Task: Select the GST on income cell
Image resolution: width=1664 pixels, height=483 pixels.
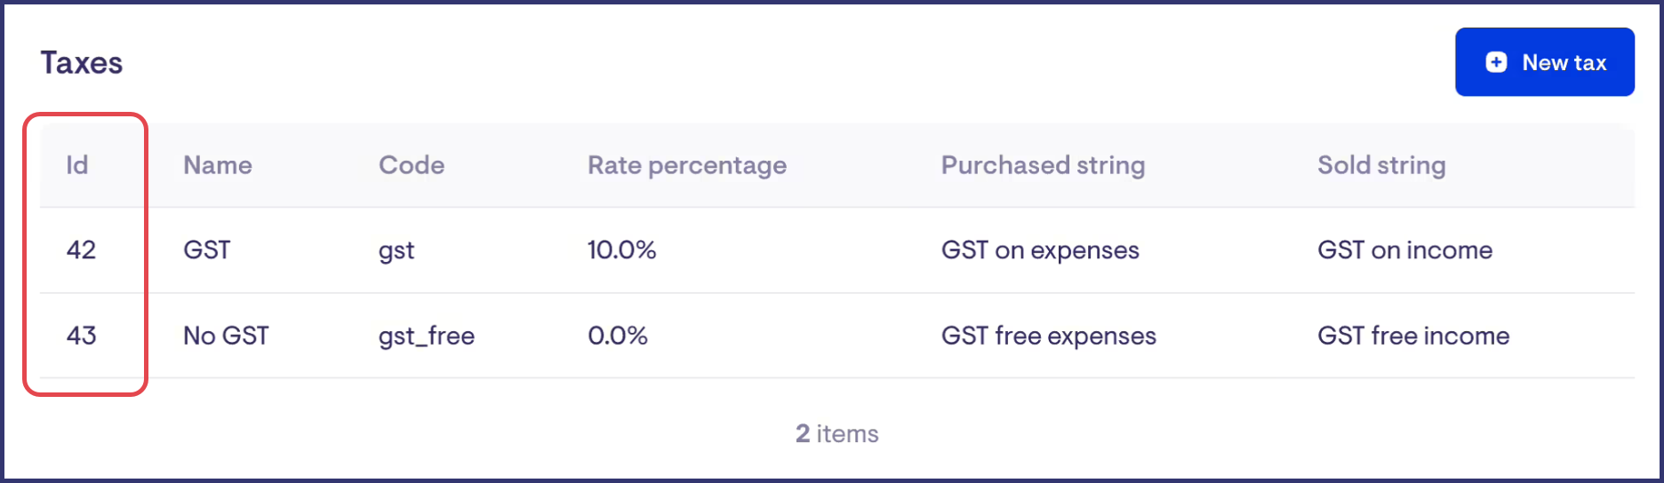Action: [x=1404, y=250]
